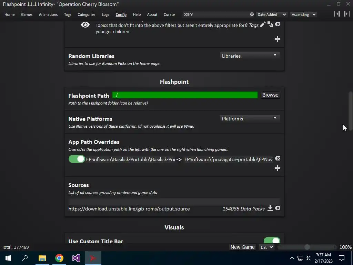Click the base Basilisk-Portable override path
353x265 pixels.
(x=130, y=159)
